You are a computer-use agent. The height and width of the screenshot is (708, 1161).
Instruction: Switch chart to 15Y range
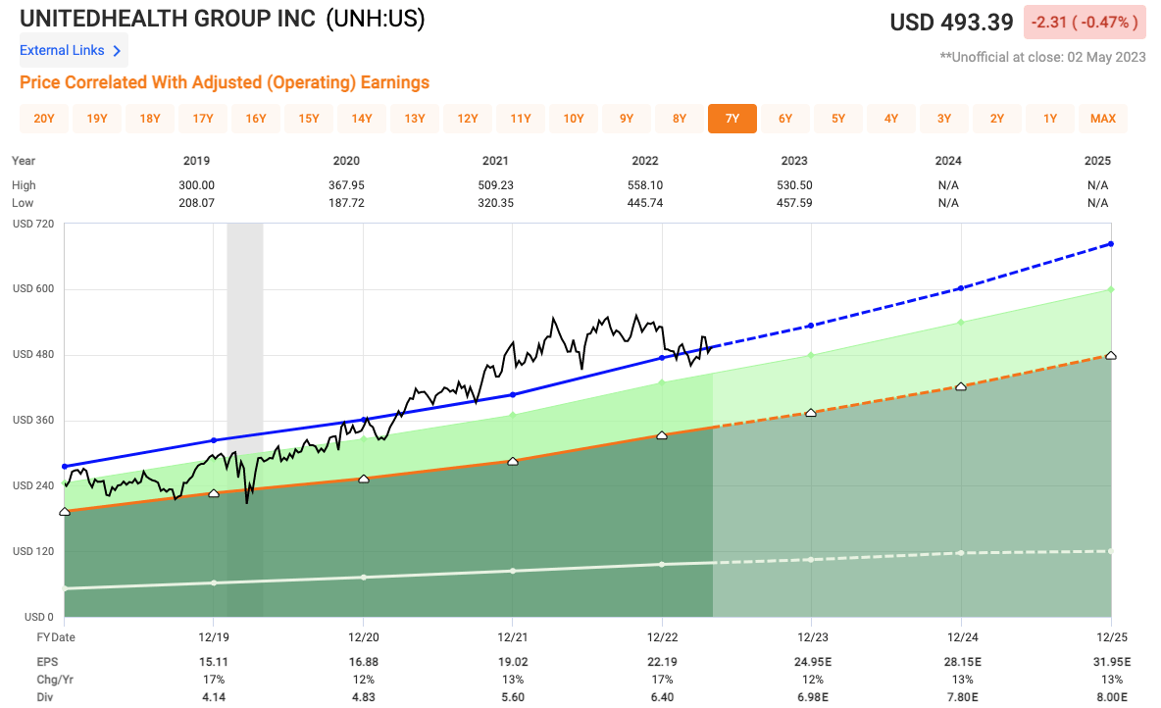click(x=309, y=119)
